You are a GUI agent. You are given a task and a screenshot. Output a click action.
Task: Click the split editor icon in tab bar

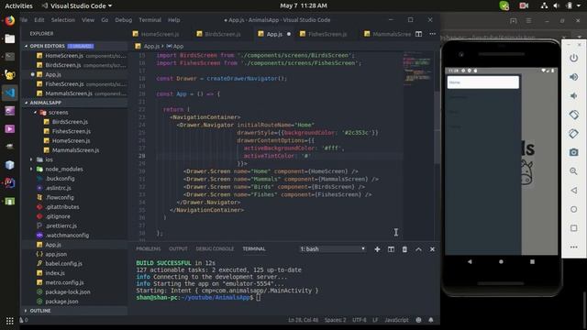pyautogui.click(x=418, y=34)
